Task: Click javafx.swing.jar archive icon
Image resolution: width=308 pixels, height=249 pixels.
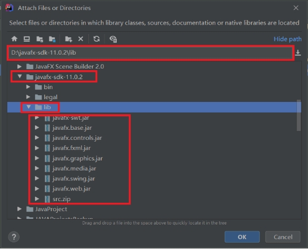Action: pyautogui.click(x=47, y=179)
